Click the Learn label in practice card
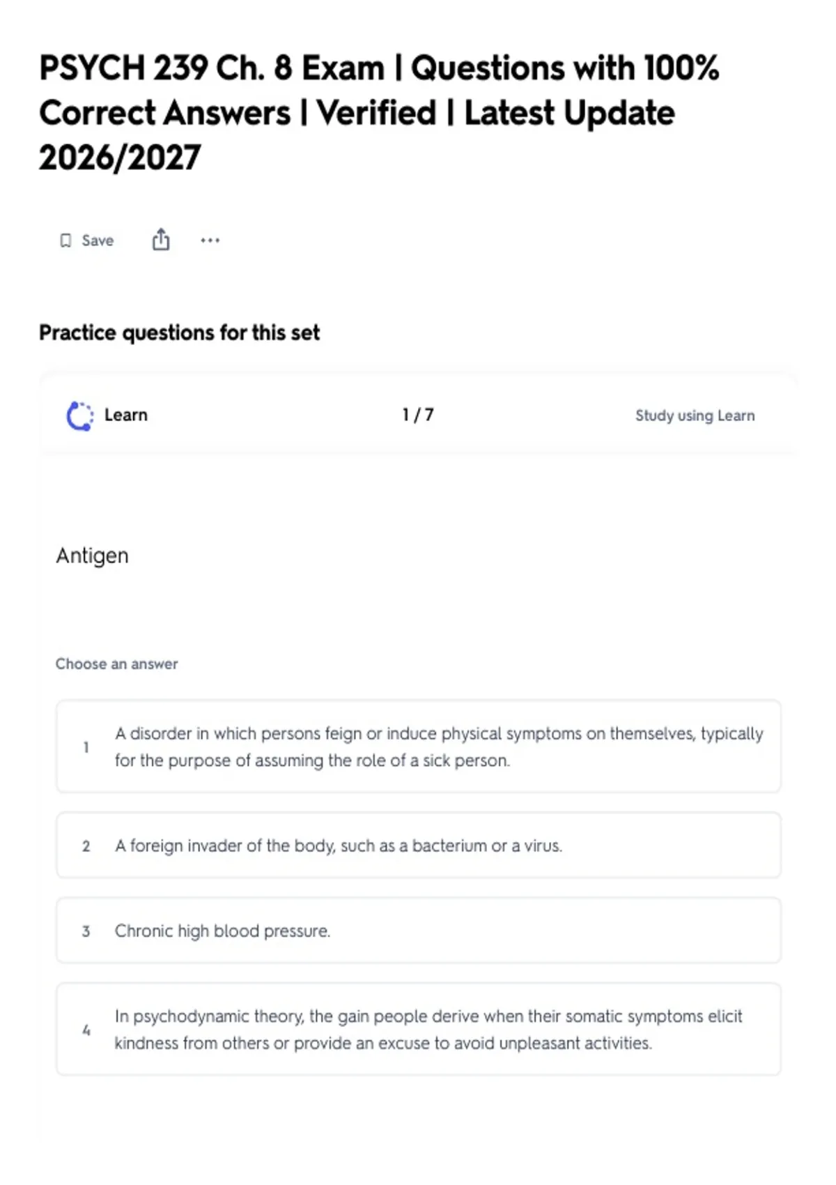 [126, 415]
